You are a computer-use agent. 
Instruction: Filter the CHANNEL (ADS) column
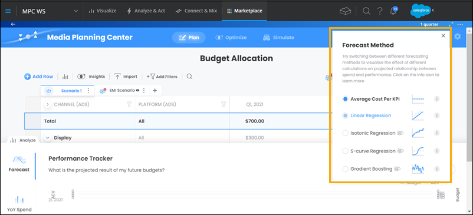tap(129, 104)
